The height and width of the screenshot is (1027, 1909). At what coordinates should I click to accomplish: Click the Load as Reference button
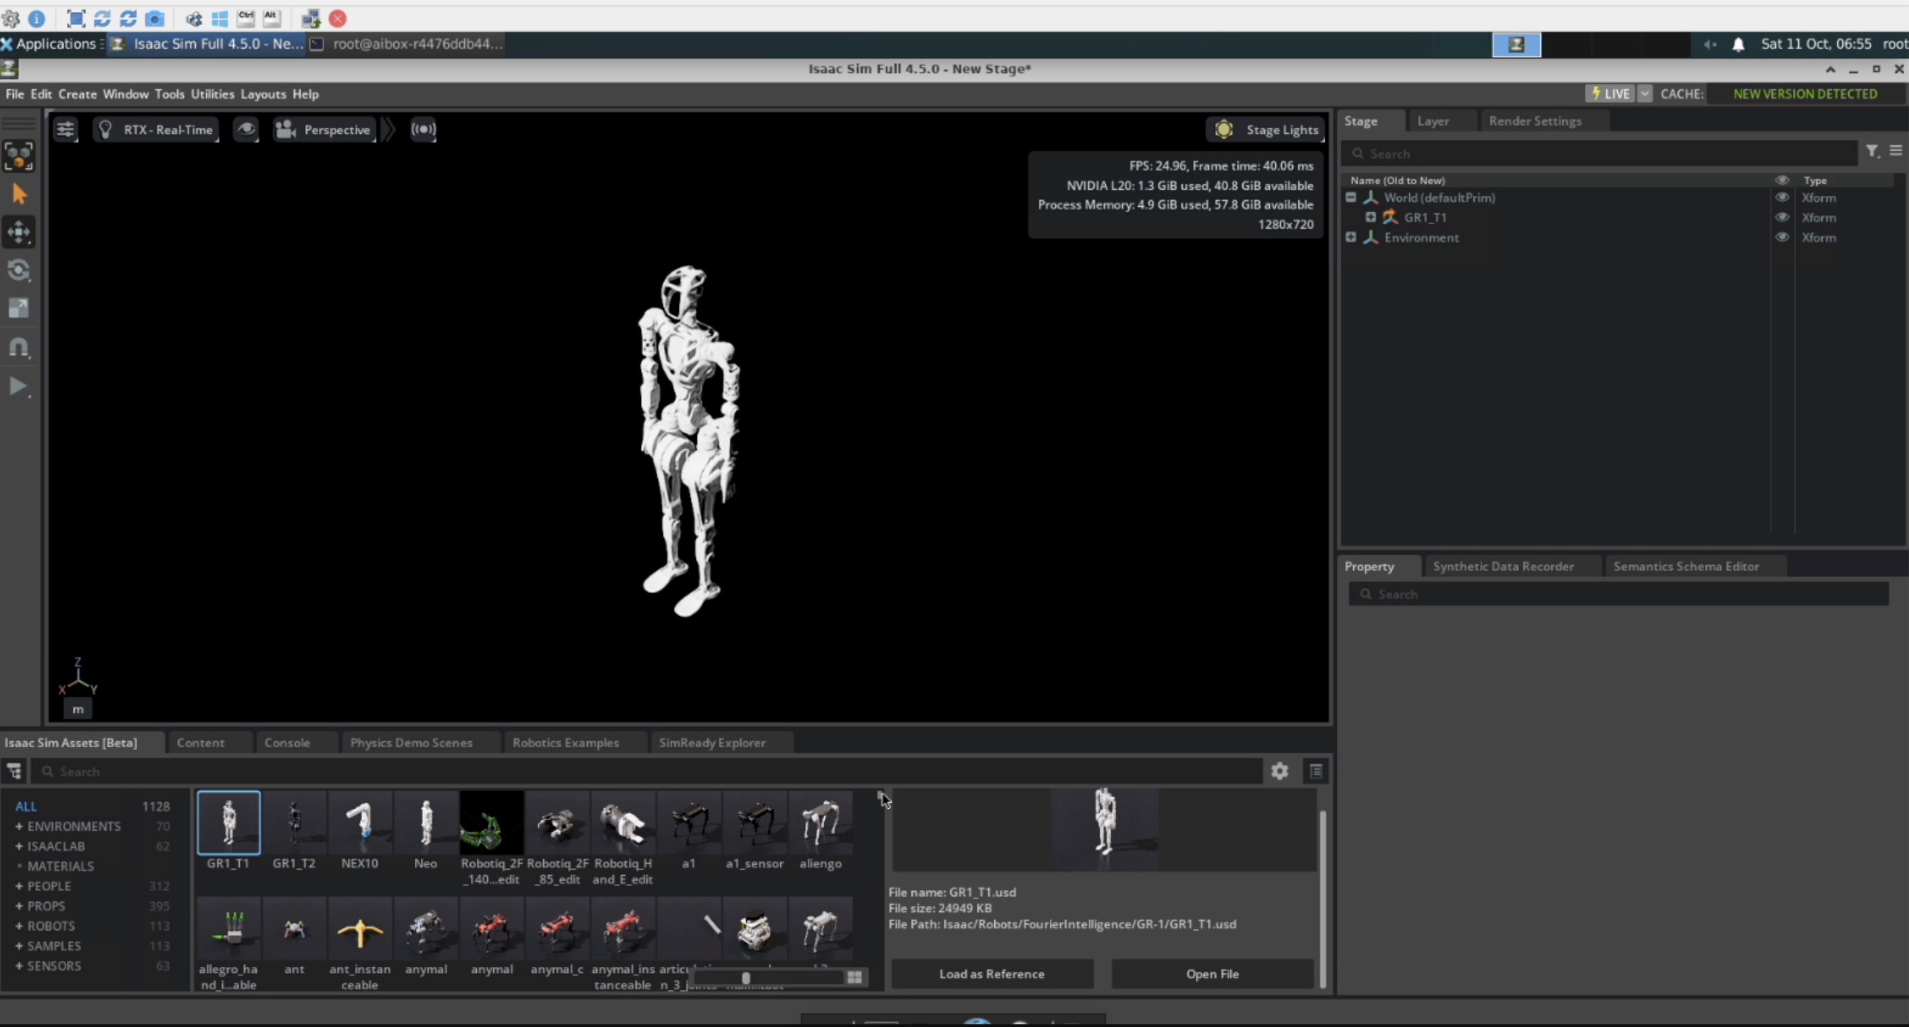pos(991,974)
